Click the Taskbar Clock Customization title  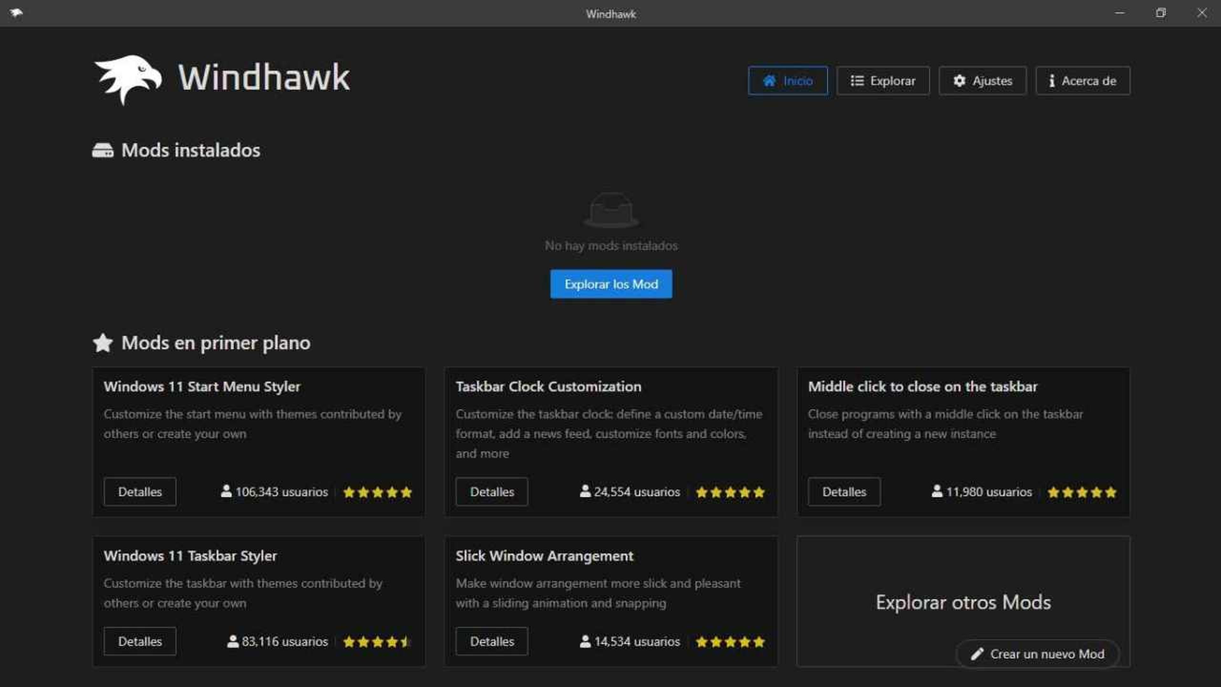[548, 387]
